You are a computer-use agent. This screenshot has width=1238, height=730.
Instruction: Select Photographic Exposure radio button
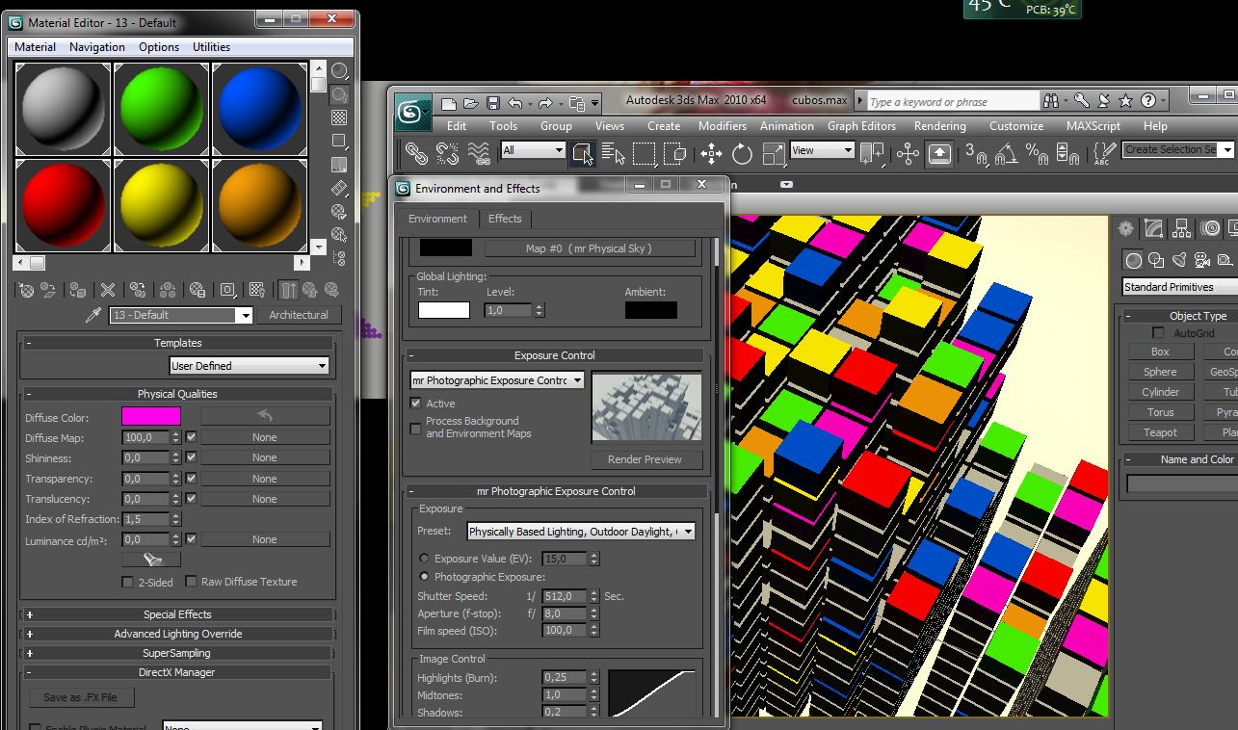click(x=424, y=576)
